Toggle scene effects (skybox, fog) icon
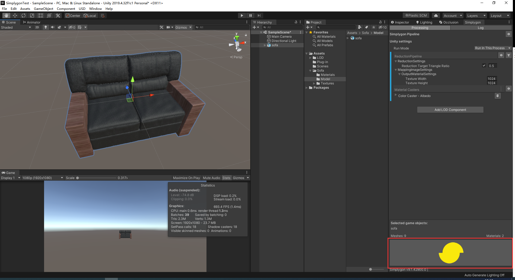The height and width of the screenshot is (280, 515). [x=59, y=27]
